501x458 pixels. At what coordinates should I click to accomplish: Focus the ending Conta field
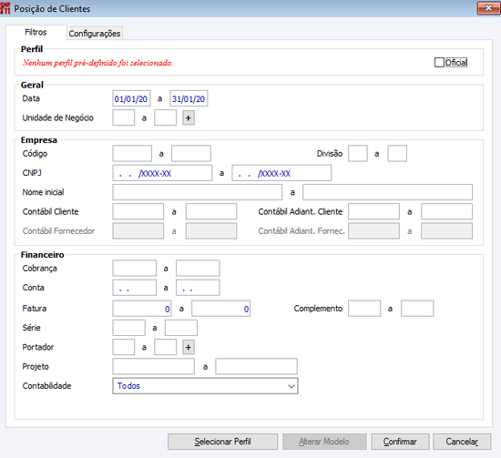point(198,288)
